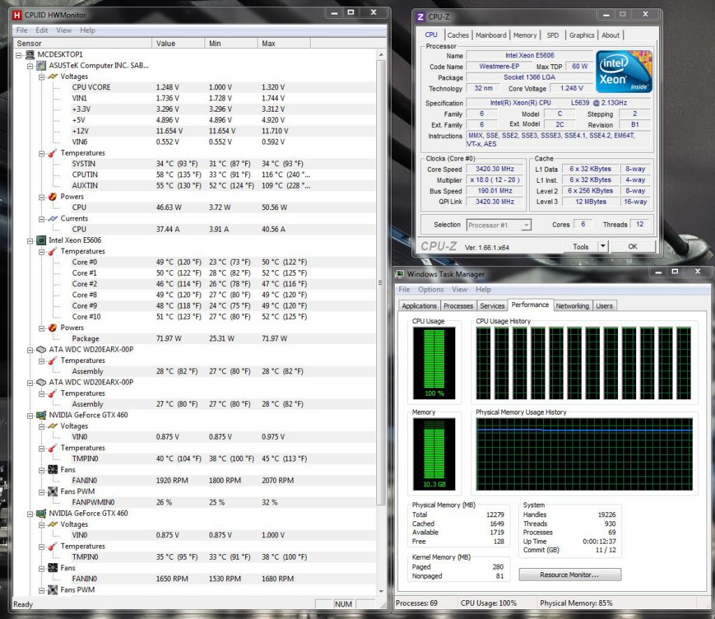Click the Sensor column header in HWMonitor

click(x=82, y=43)
